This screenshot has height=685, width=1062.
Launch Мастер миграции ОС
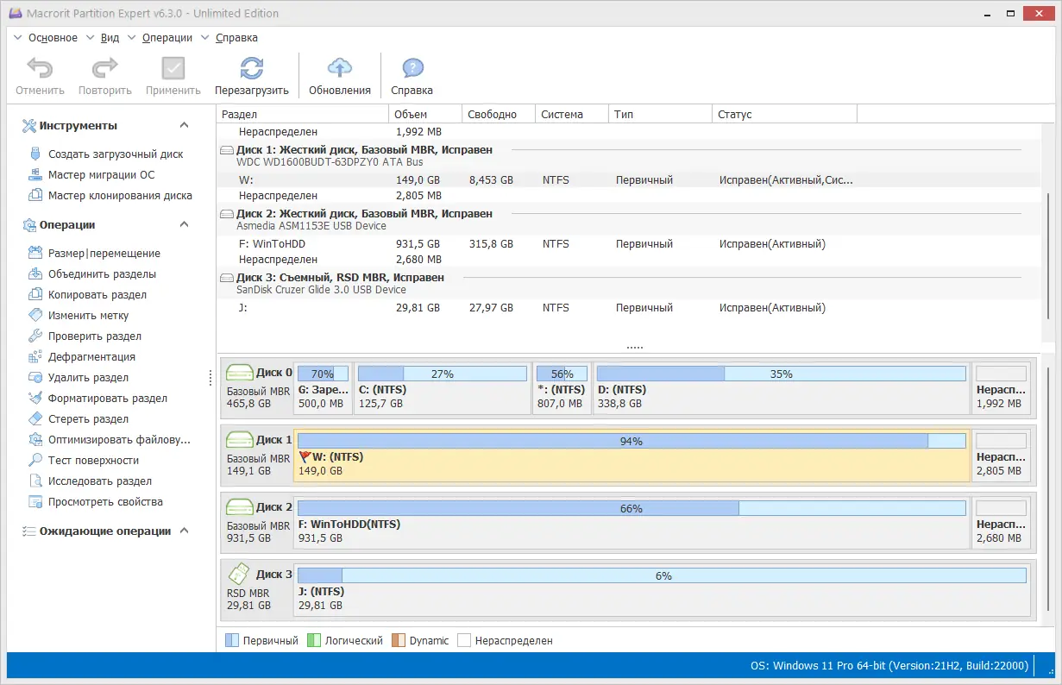point(102,175)
